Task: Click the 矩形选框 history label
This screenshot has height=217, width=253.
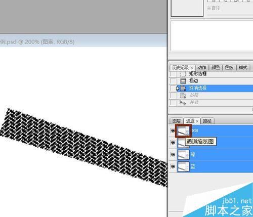Action: pos(198,74)
